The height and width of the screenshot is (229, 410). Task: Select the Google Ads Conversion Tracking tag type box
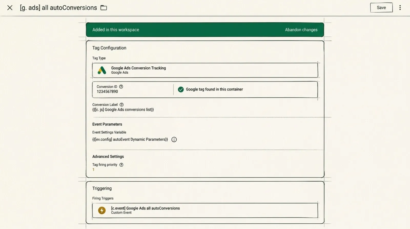click(205, 70)
